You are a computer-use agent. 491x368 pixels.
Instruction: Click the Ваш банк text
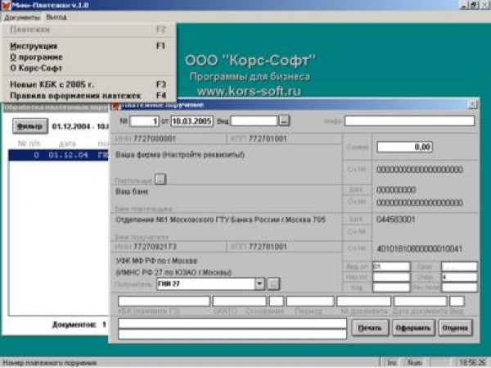click(132, 191)
